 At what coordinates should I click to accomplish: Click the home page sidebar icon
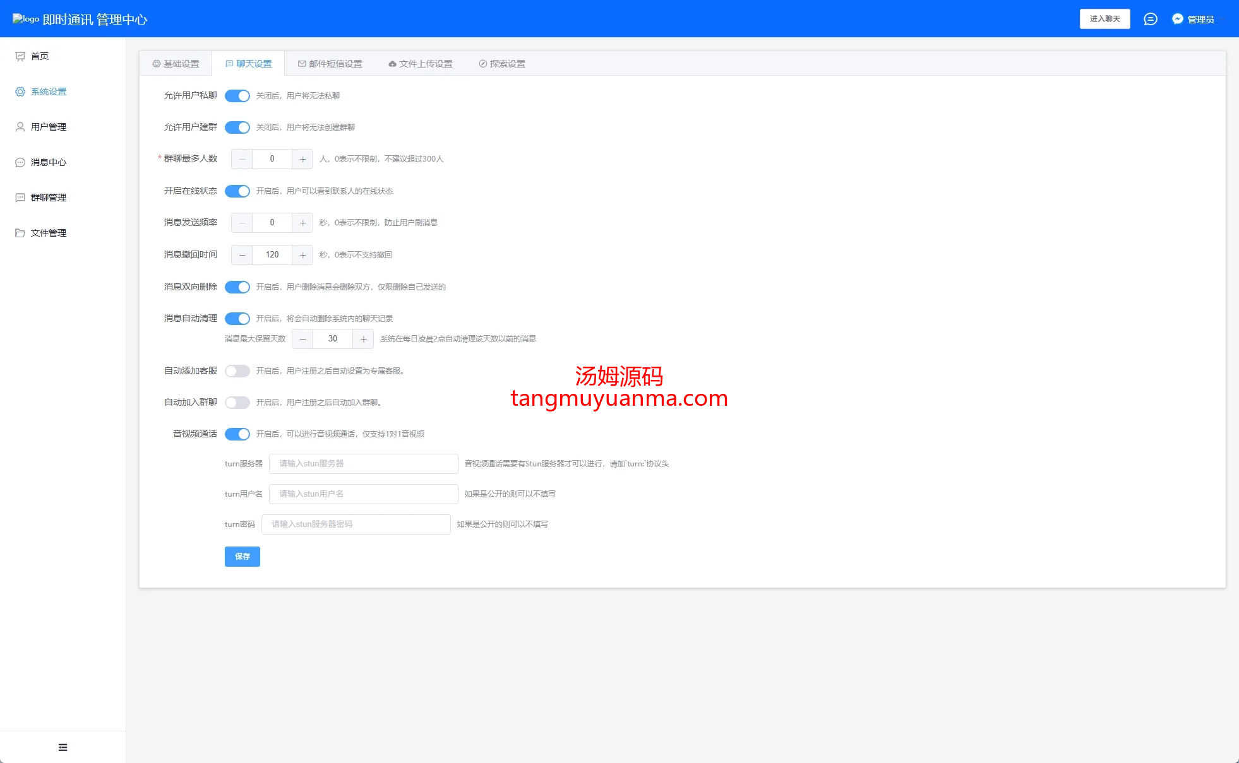point(20,56)
